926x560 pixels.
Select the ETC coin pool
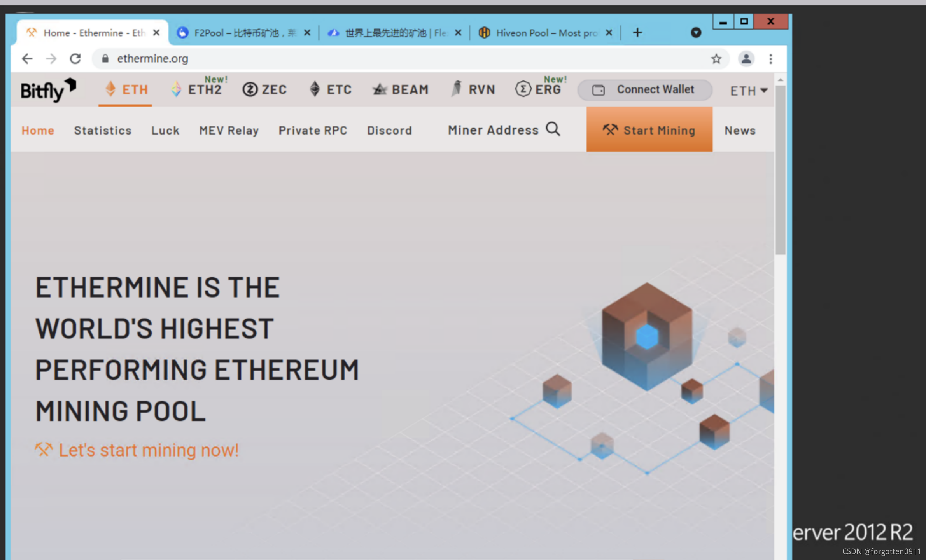330,90
